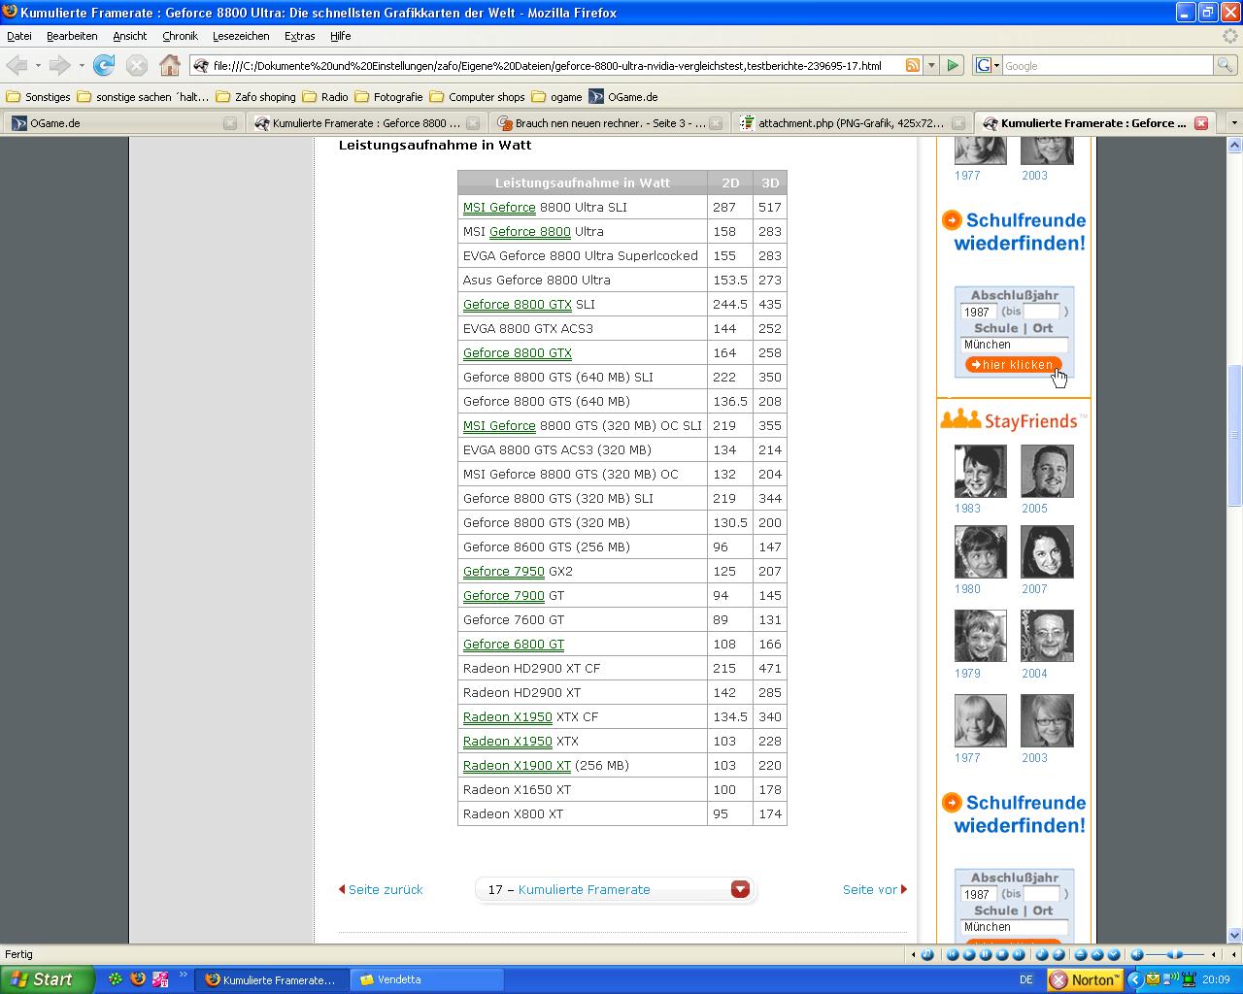Open the Computer shops bookmark folder
This screenshot has width=1243, height=994.
[x=477, y=97]
